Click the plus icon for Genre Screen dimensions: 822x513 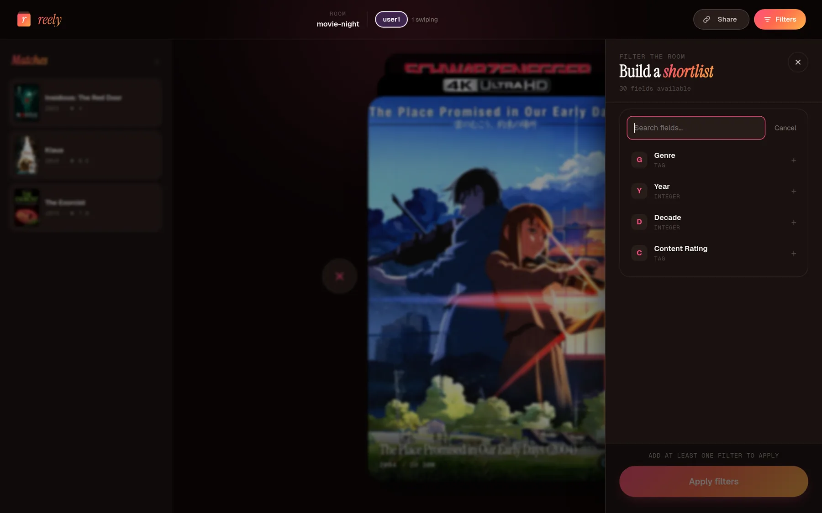(x=794, y=160)
